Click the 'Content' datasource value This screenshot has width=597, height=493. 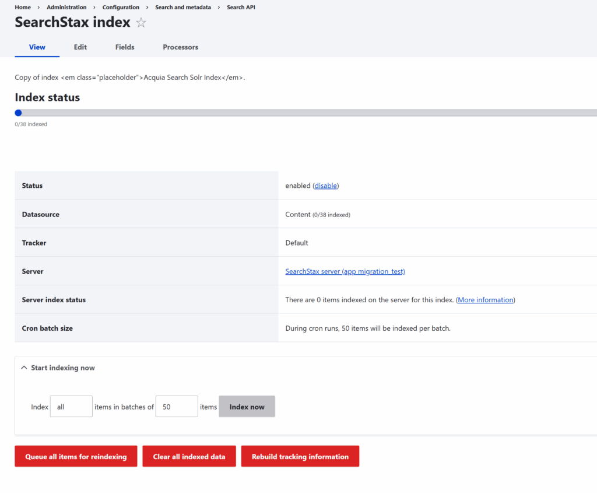[x=298, y=215]
